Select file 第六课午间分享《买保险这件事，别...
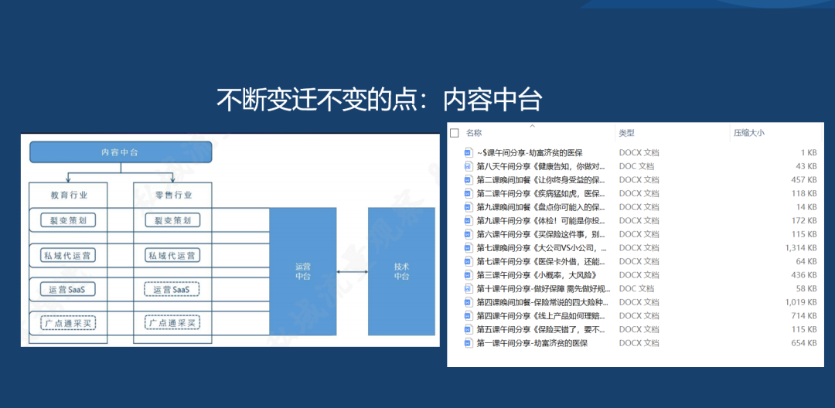 click(x=541, y=234)
